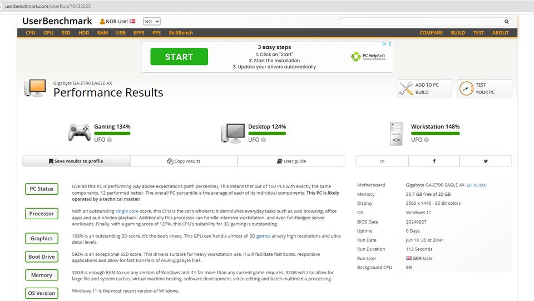Click Save results to profile

click(x=76, y=161)
